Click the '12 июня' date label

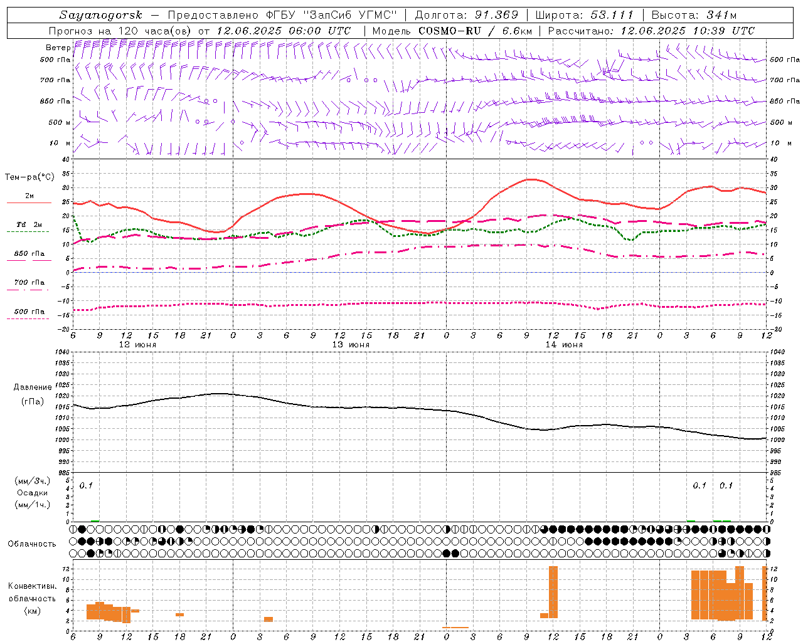137,345
